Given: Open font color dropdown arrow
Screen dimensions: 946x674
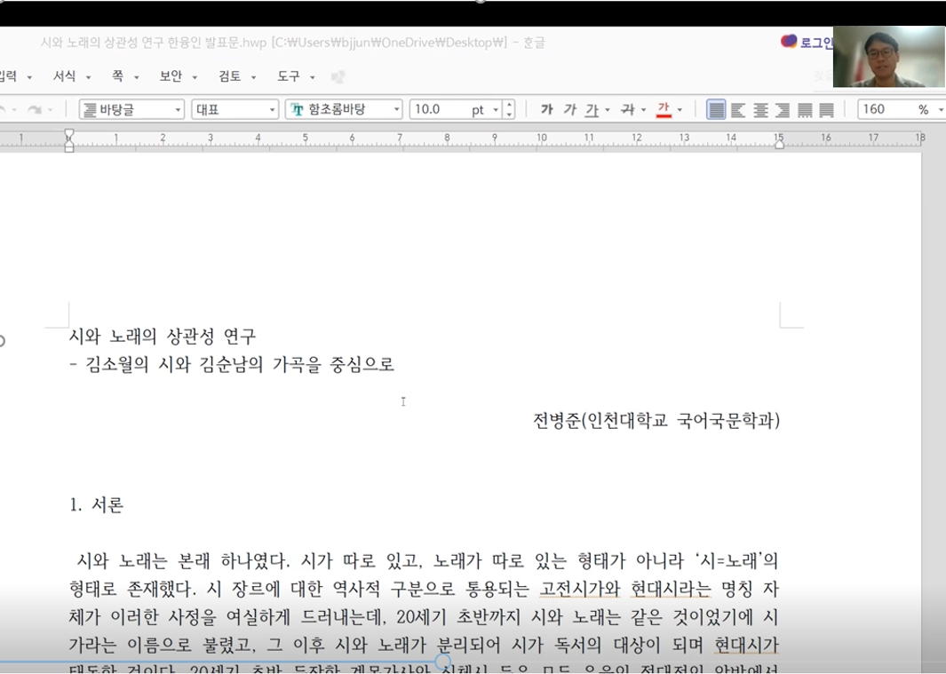Looking at the screenshot, I should point(680,110).
